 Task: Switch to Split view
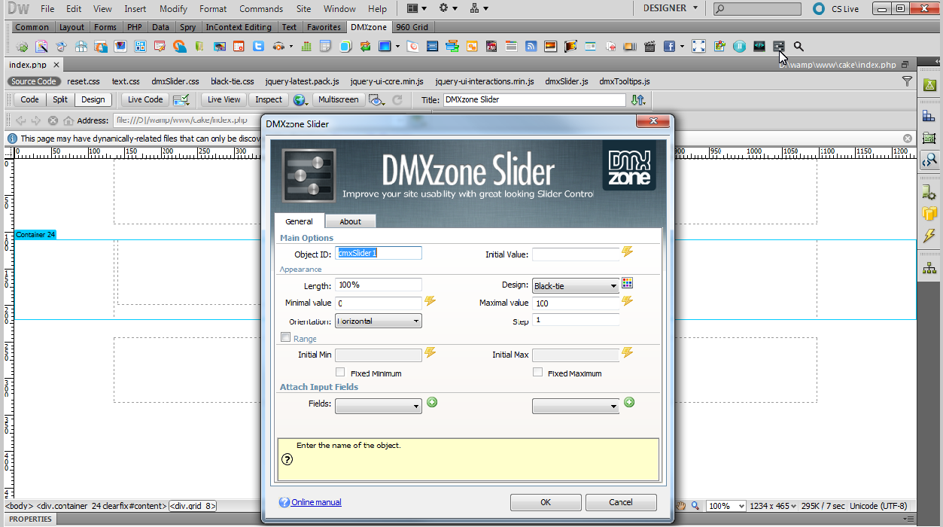[60, 99]
